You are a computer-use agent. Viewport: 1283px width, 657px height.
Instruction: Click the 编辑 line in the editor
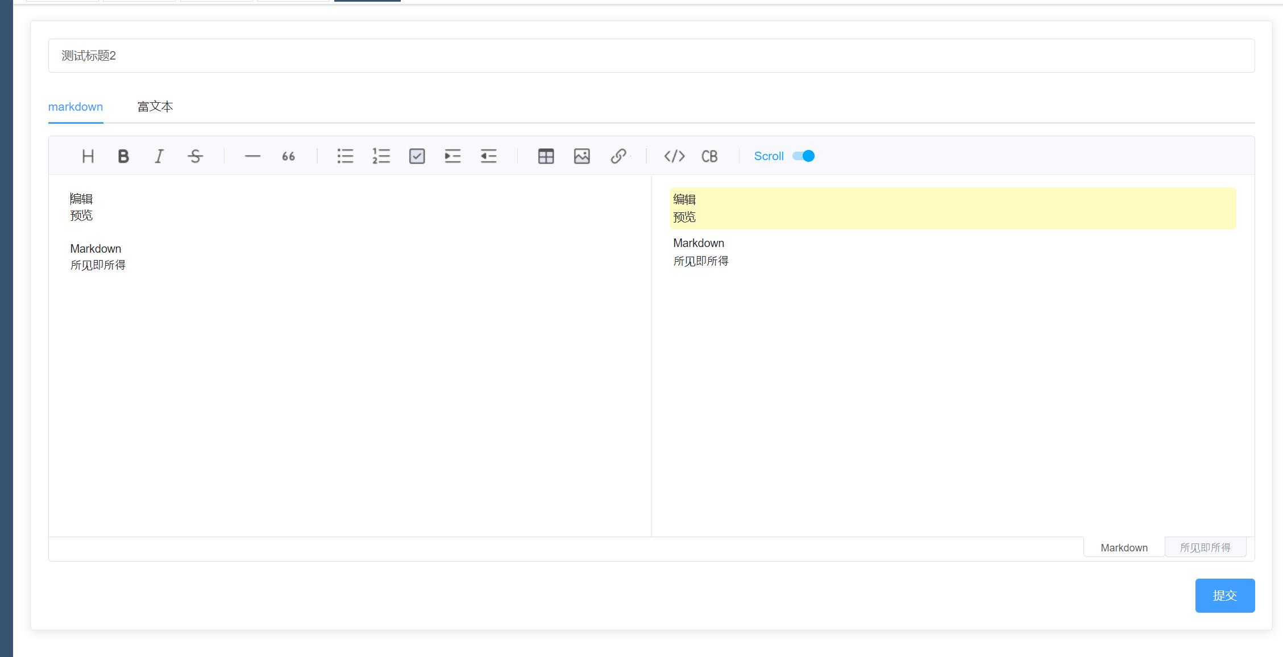[x=81, y=199]
